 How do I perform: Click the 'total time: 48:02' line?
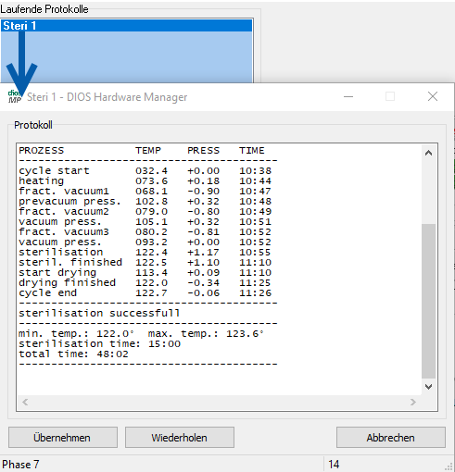[73, 354]
